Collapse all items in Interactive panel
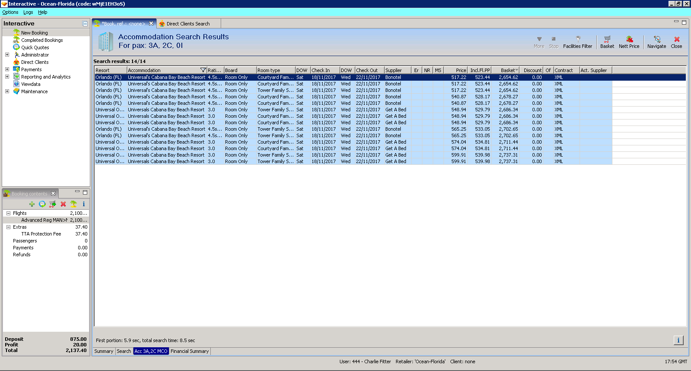The image size is (691, 371). tap(85, 24)
